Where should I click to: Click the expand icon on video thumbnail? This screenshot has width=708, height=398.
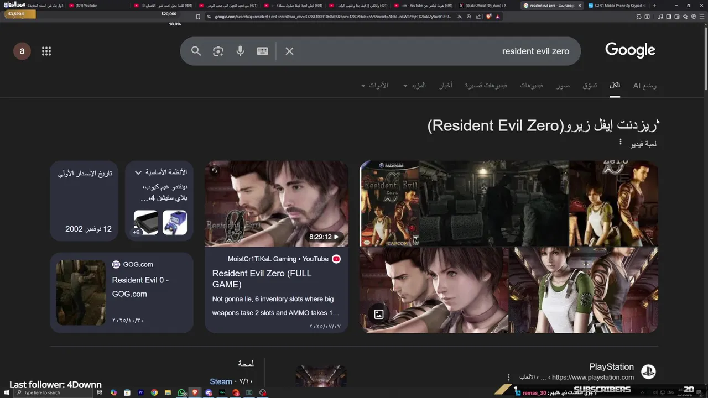click(x=215, y=170)
